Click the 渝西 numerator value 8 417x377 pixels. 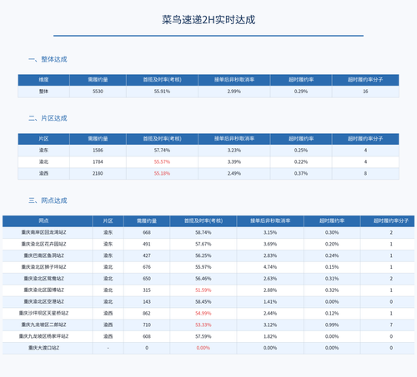pyautogui.click(x=365, y=173)
